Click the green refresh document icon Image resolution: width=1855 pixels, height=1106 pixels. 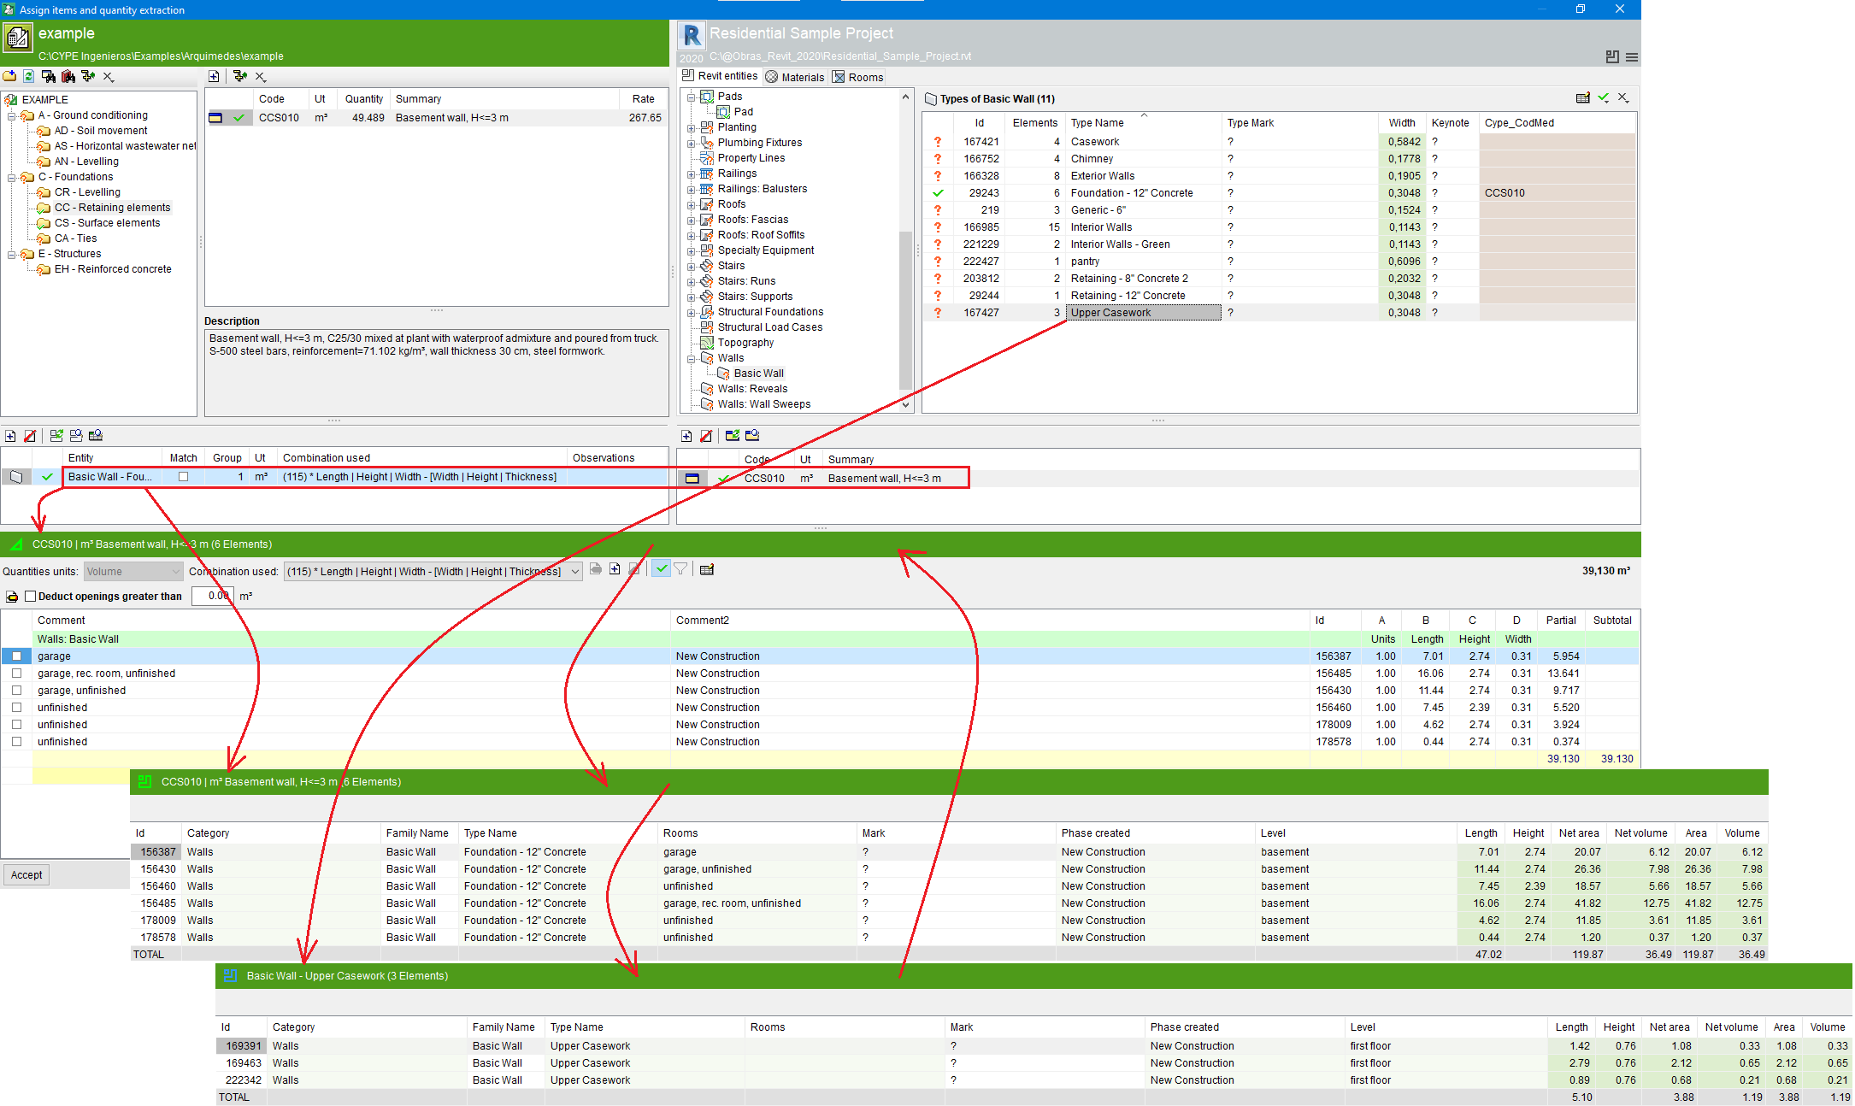point(29,76)
